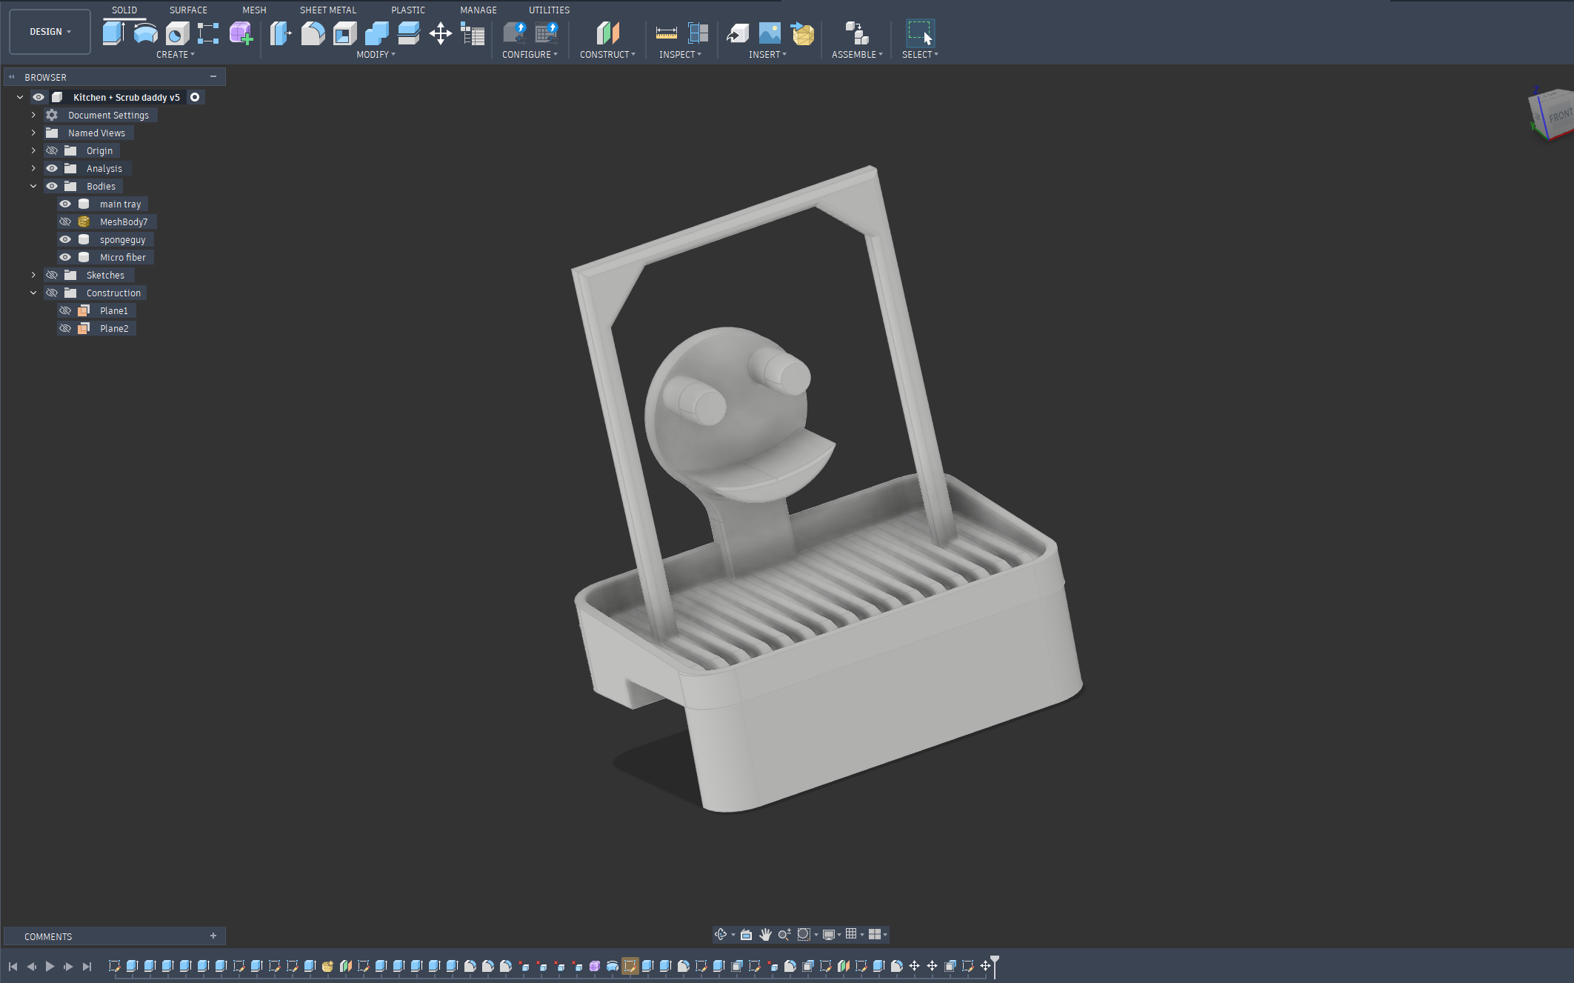Open the Press Pull tool
1574x983 pixels.
coord(280,33)
